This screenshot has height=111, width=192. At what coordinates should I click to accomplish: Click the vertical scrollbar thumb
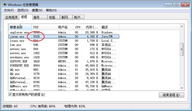[x=182, y=49]
